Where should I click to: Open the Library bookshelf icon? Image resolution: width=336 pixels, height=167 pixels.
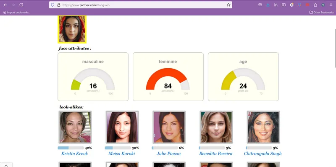(276, 5)
